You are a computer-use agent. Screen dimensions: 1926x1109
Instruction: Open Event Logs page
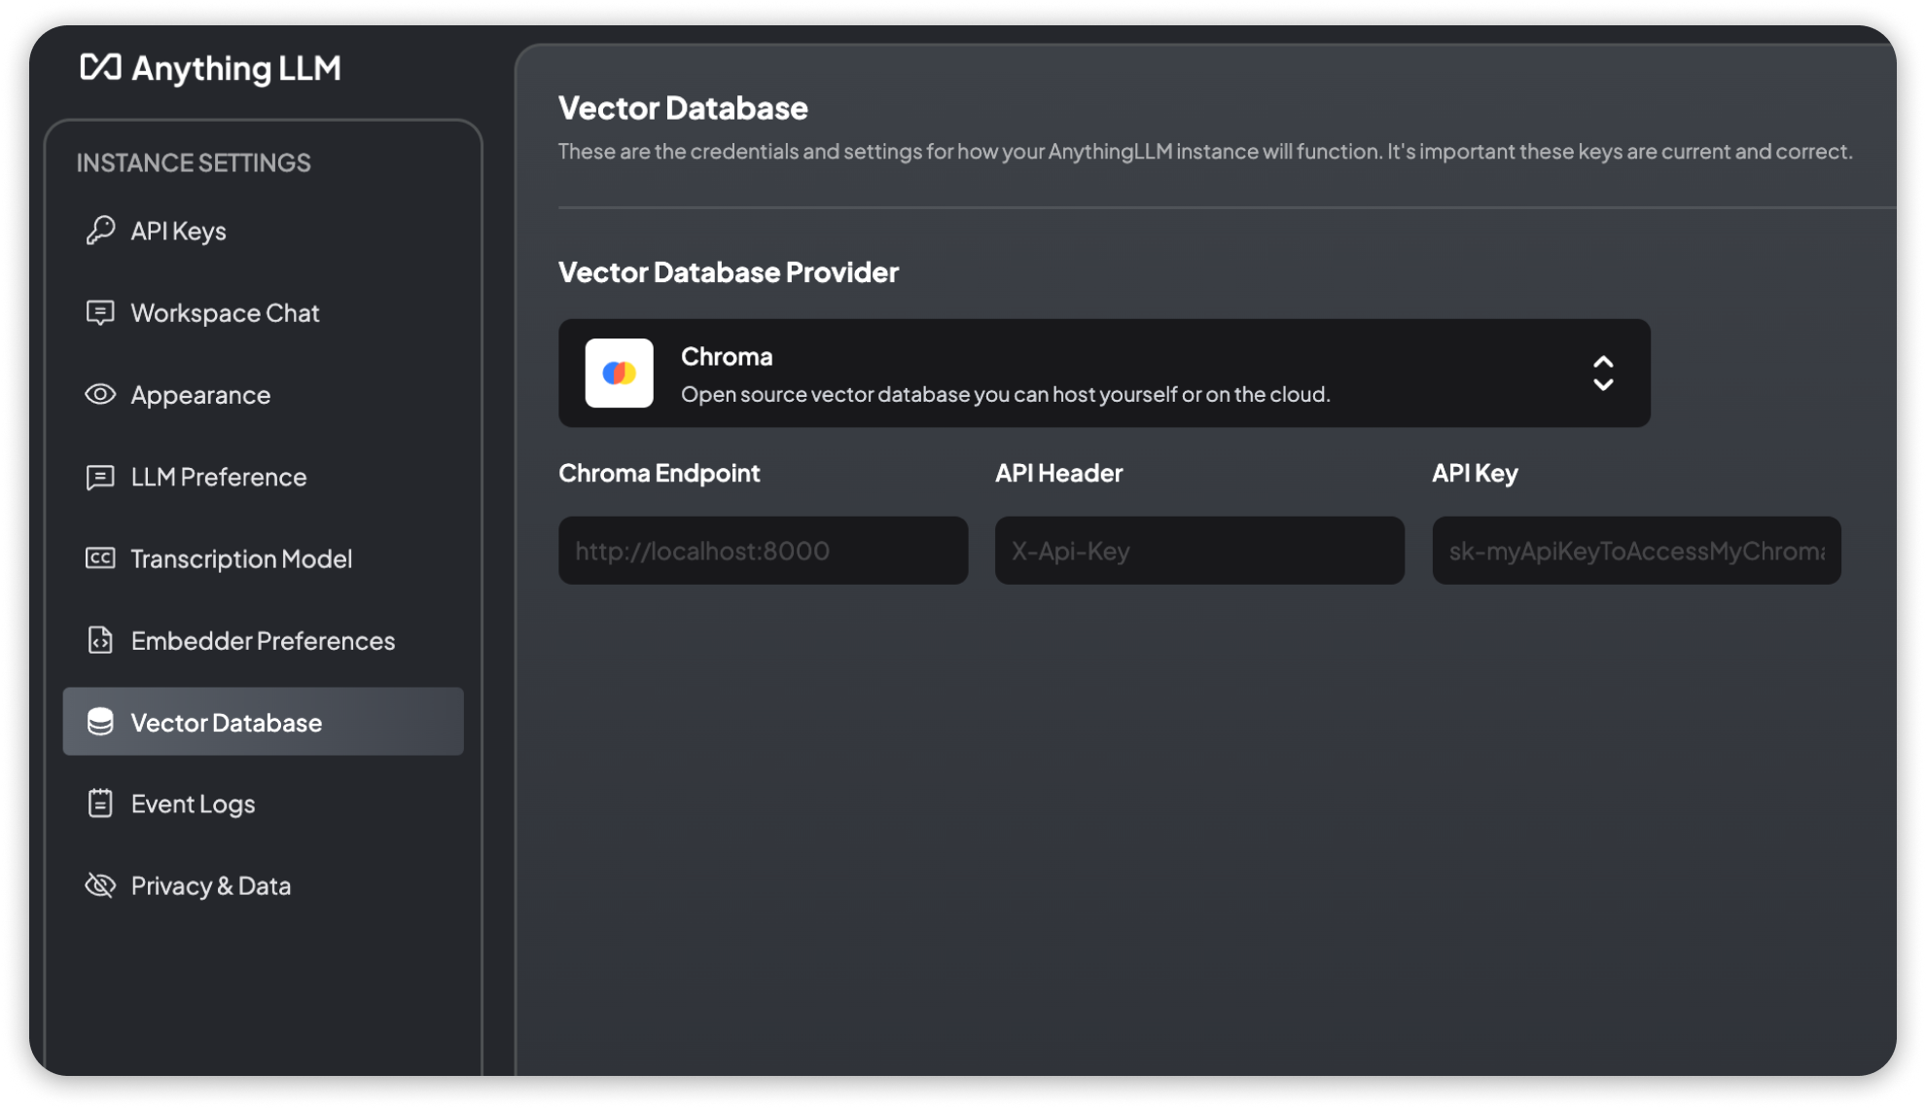pos(263,804)
